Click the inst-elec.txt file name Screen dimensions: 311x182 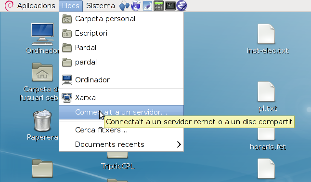pos(268,51)
